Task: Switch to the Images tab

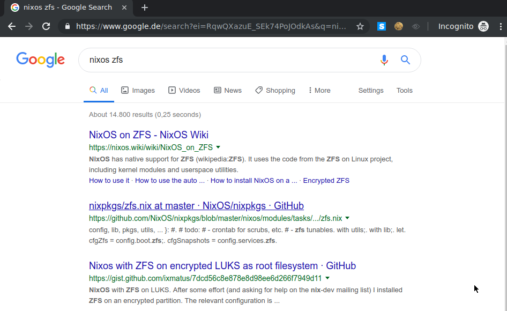Action: coord(138,91)
